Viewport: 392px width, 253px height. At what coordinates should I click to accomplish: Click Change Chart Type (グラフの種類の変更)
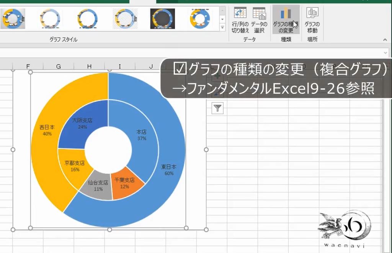click(286, 20)
